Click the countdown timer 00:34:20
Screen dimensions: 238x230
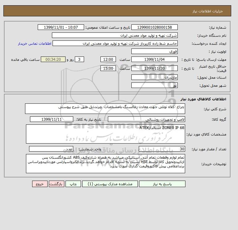pyautogui.click(x=53, y=60)
